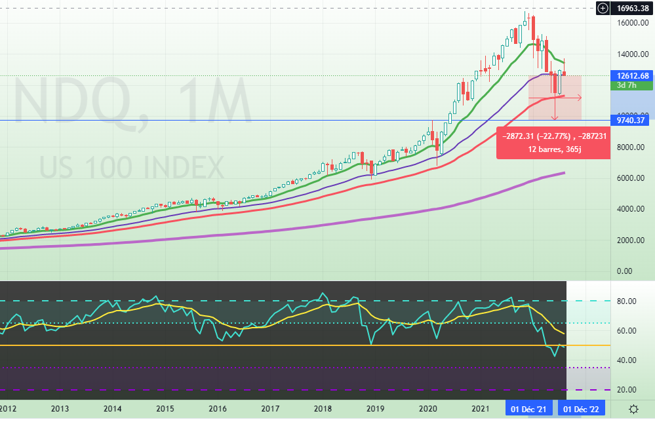Click 20.00 on the RSI scale
Screen dimensions: 655x422
[x=627, y=389]
